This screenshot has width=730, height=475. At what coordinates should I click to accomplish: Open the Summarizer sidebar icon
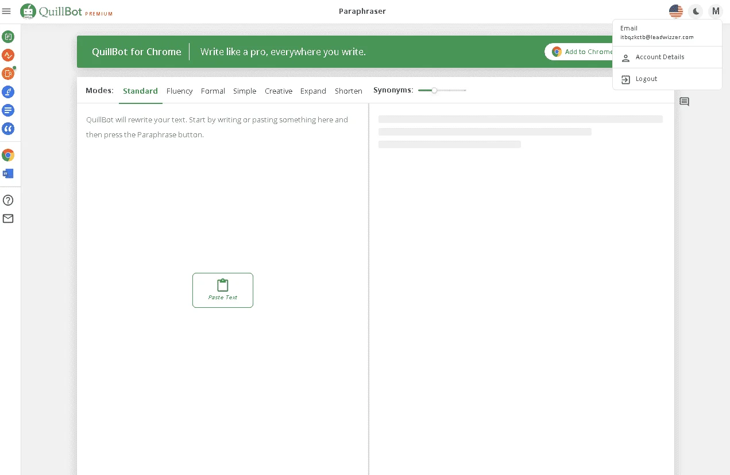[x=8, y=110]
